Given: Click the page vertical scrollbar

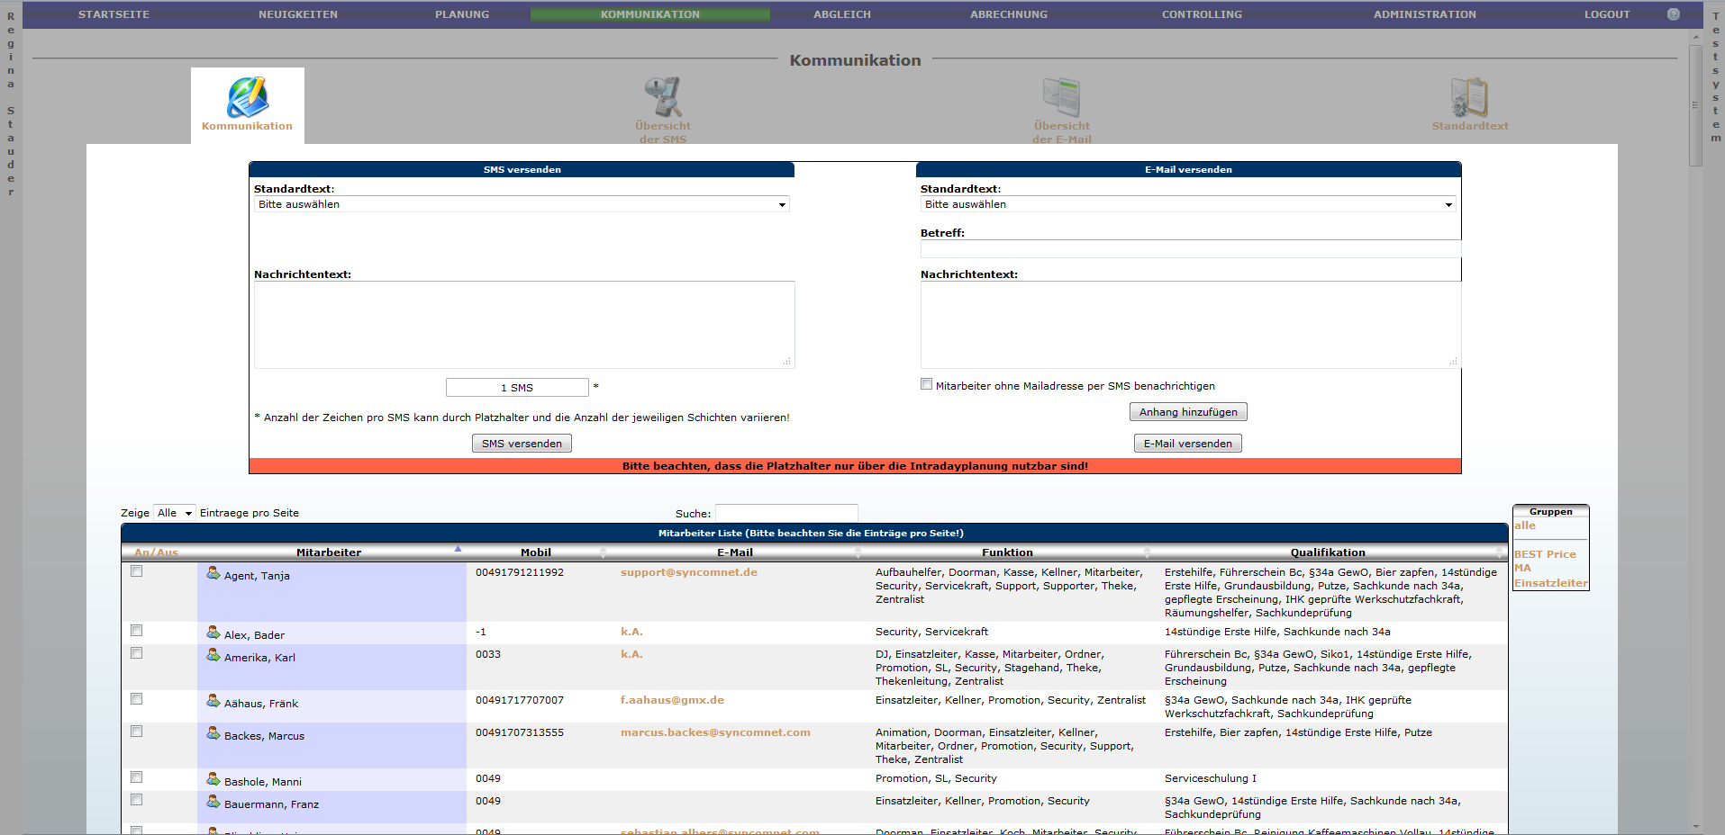Looking at the screenshot, I should click(1695, 106).
